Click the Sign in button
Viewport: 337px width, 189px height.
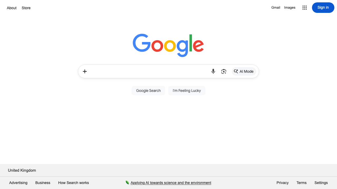pos(323,8)
